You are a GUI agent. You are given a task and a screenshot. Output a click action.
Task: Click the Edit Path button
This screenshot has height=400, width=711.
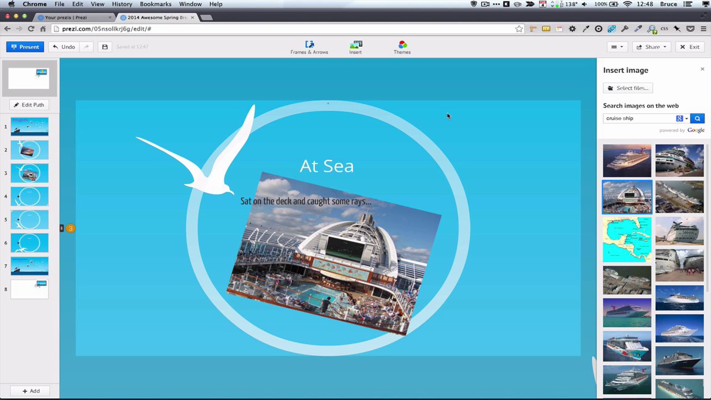click(29, 105)
